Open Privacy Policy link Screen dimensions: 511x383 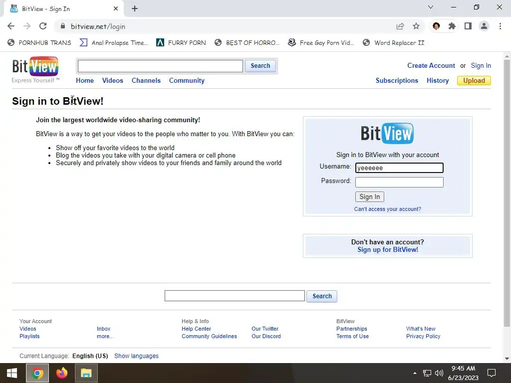(x=423, y=336)
